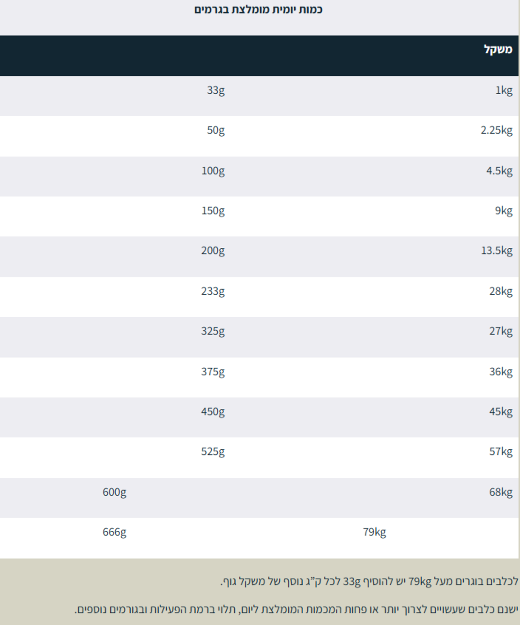Click the 50g daily amount value

[216, 131]
